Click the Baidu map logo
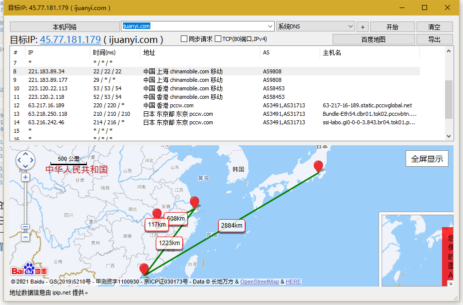Viewport: 463px width, 305px height. tap(29, 270)
